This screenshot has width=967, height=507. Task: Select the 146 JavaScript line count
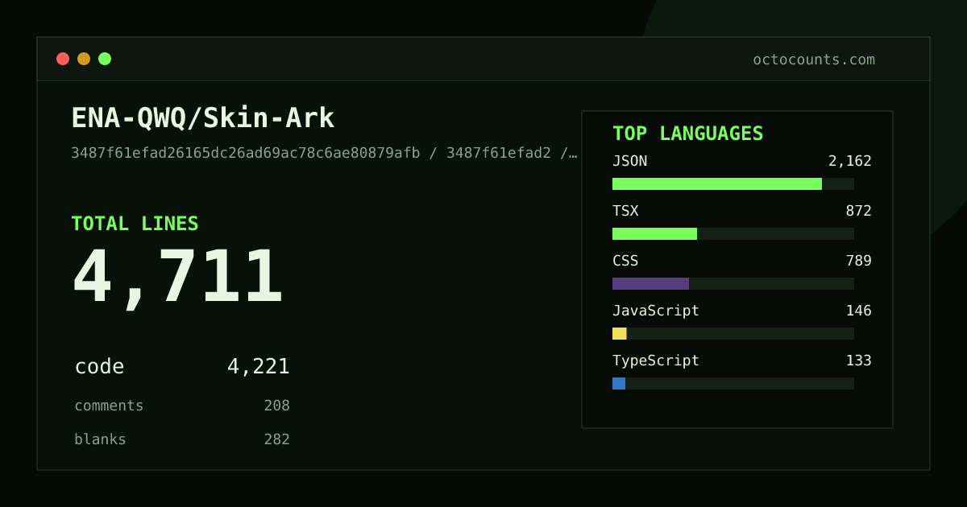coord(858,311)
